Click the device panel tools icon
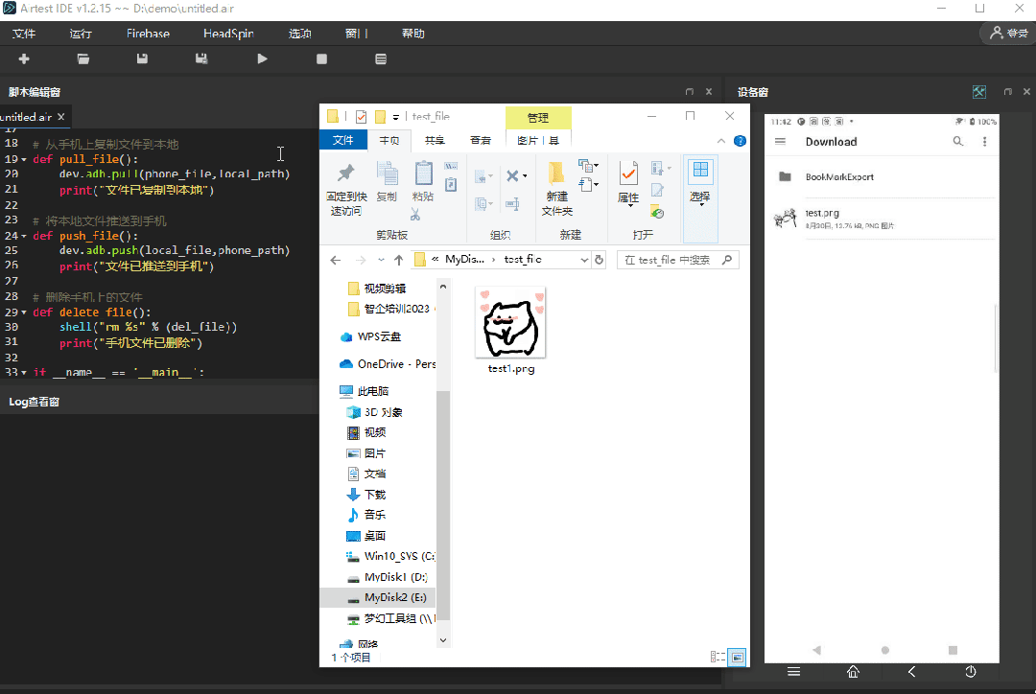Viewport: 1036px width, 694px height. click(x=979, y=92)
